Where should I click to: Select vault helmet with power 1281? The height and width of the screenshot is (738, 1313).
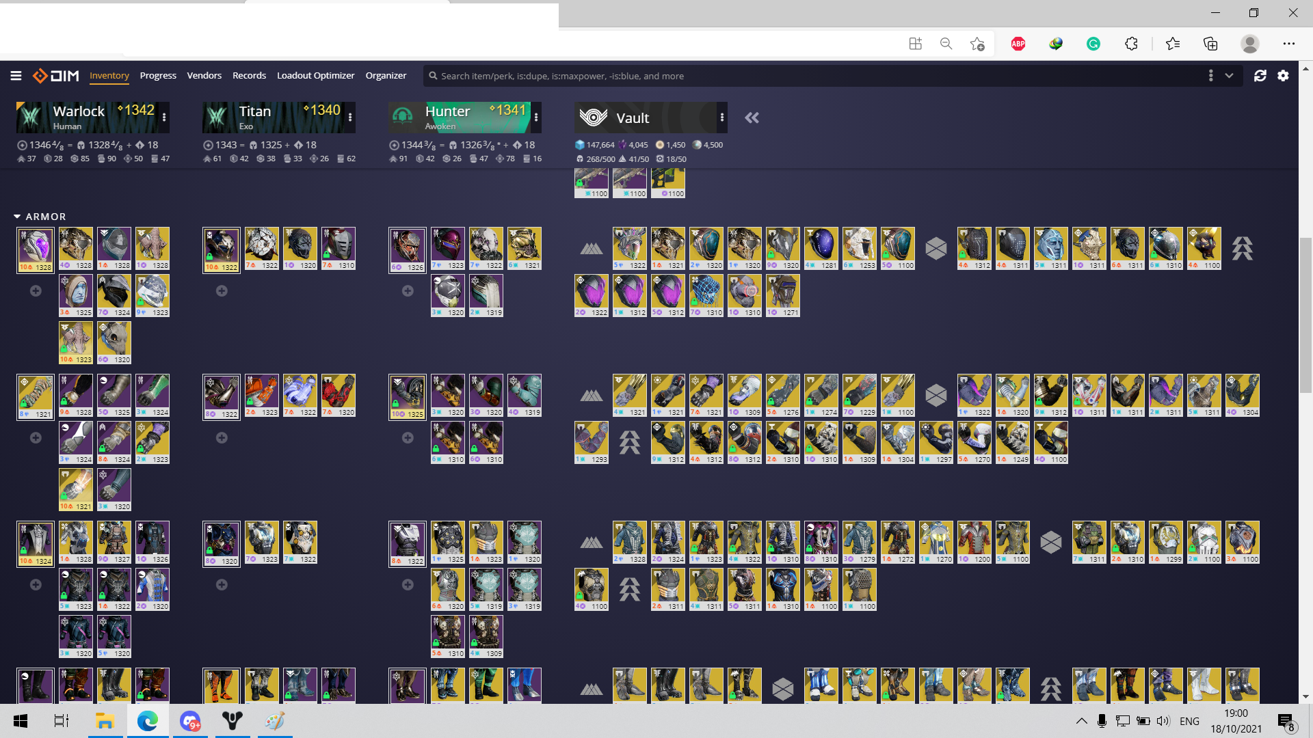point(821,249)
